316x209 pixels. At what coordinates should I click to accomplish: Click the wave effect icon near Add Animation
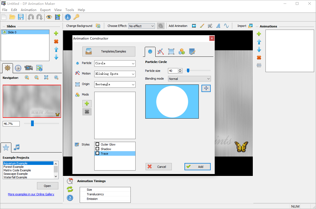coord(226,26)
